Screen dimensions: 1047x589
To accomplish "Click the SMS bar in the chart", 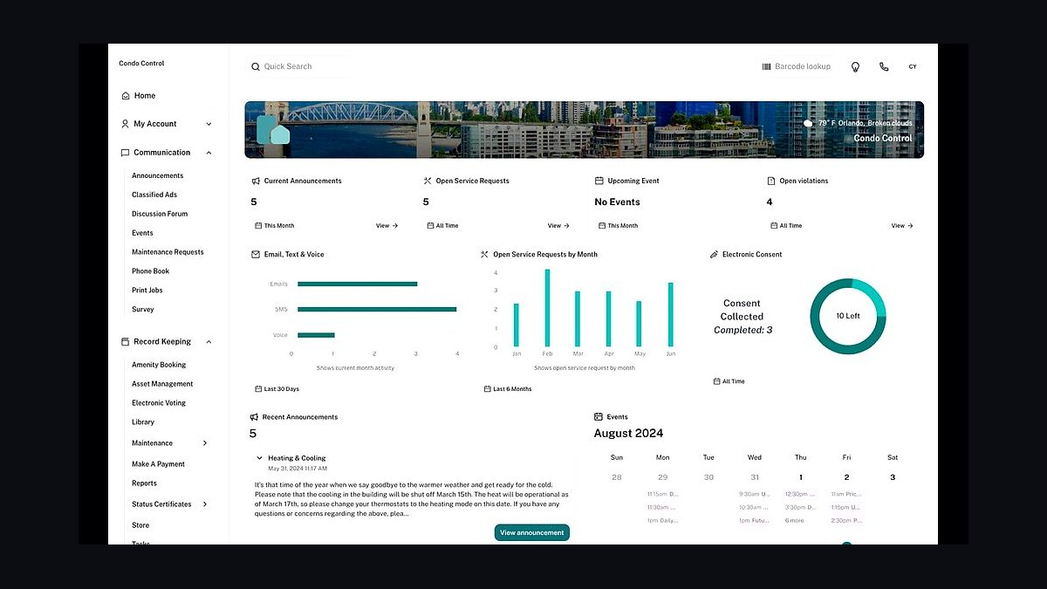I will [x=377, y=309].
